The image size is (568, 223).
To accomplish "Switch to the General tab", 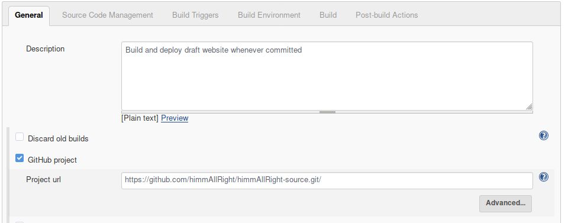I will (29, 15).
